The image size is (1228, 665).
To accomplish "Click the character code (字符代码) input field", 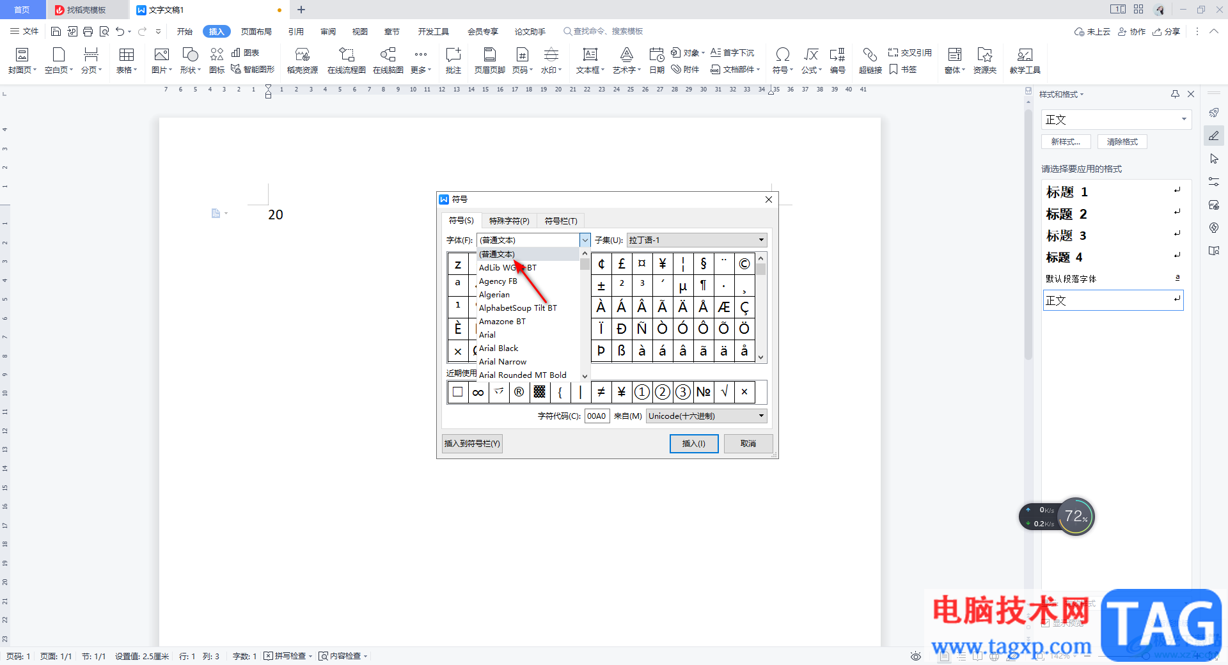I will 597,416.
